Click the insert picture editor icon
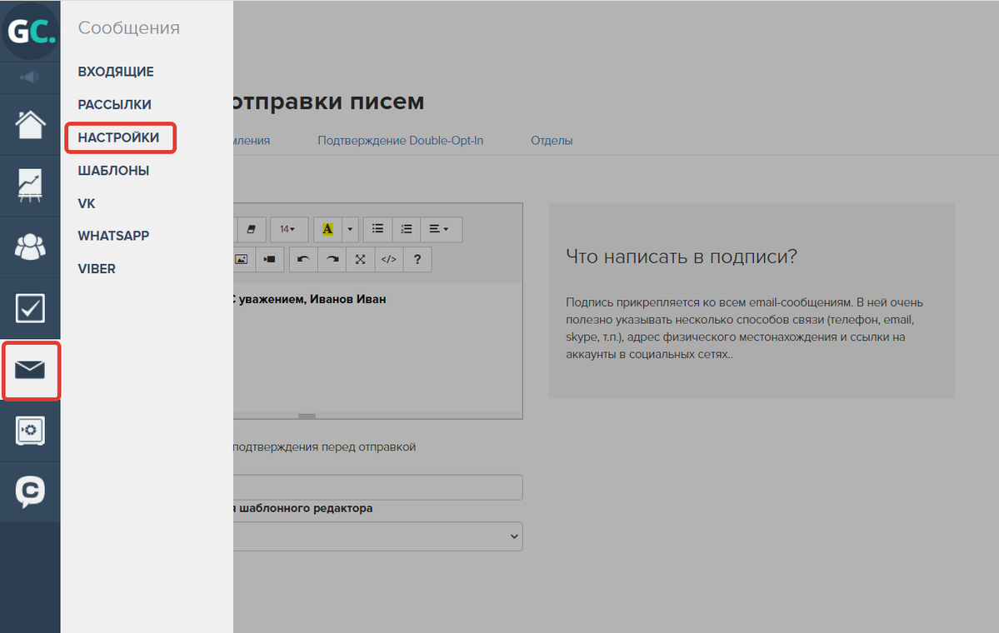 [242, 259]
